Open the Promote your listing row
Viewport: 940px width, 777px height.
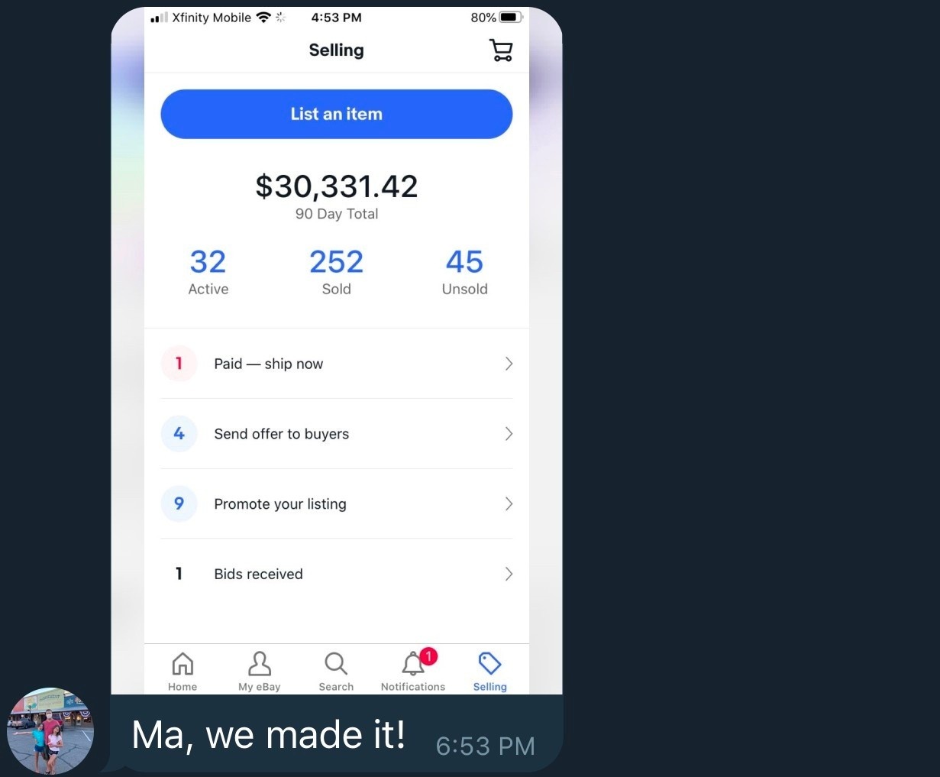point(280,504)
